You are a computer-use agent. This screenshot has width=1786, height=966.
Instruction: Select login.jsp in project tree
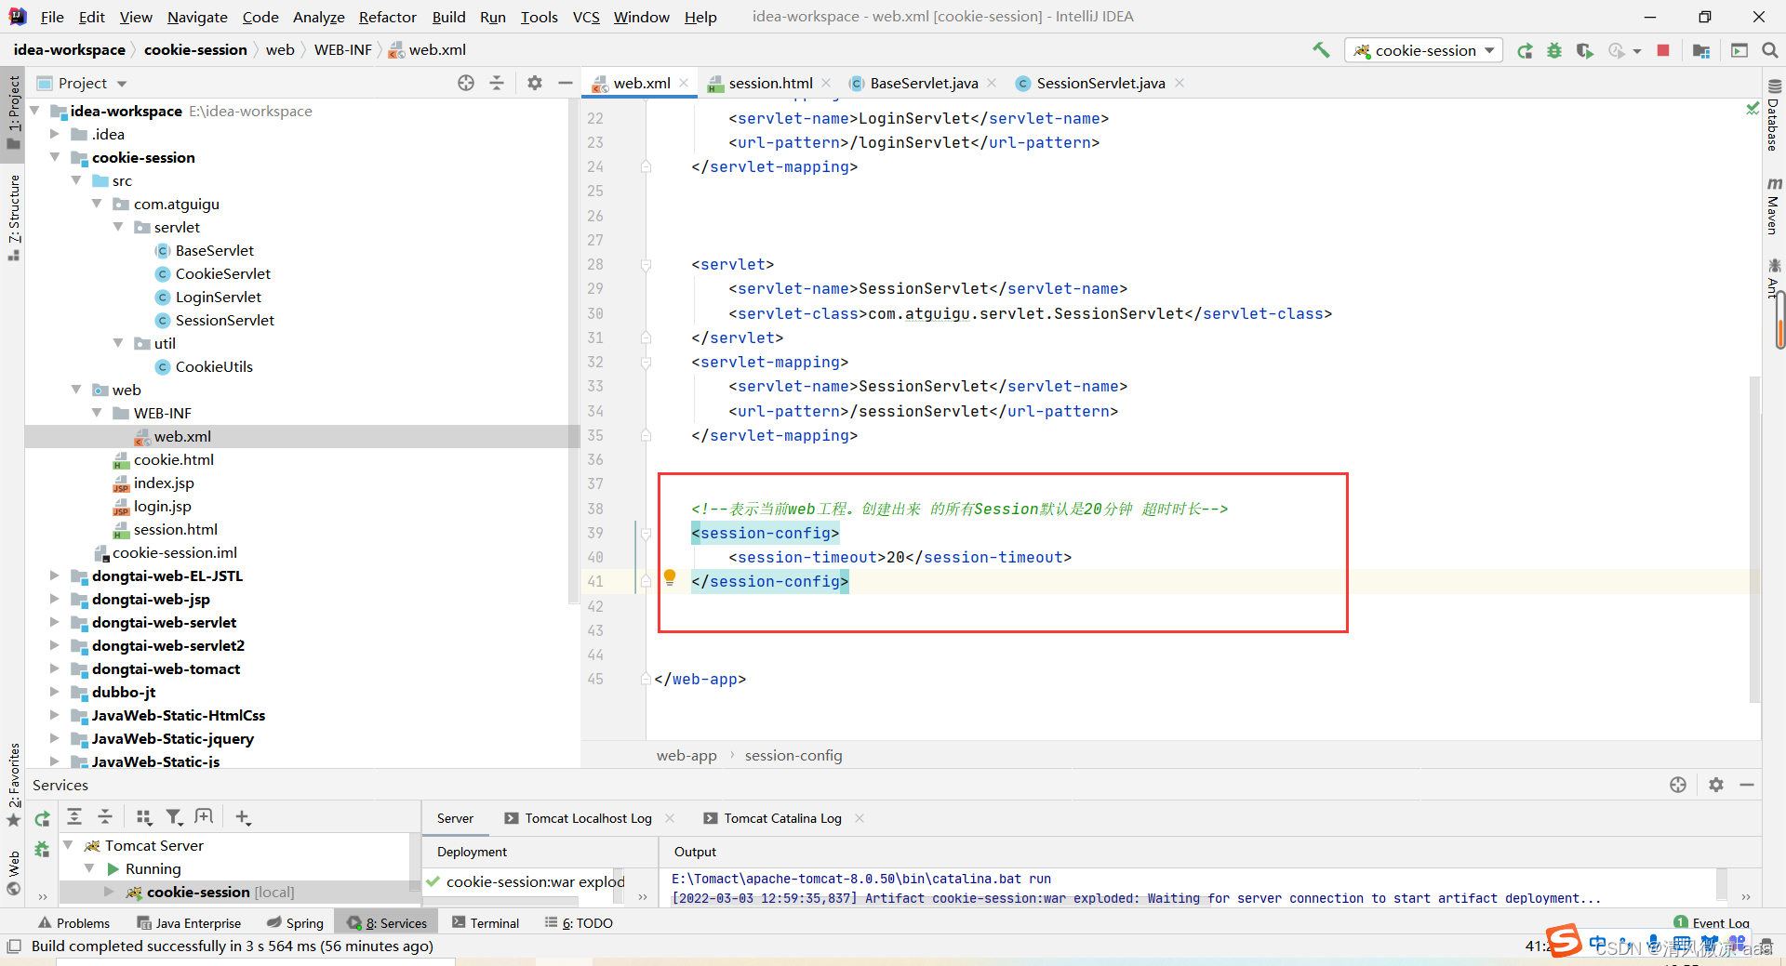click(162, 506)
